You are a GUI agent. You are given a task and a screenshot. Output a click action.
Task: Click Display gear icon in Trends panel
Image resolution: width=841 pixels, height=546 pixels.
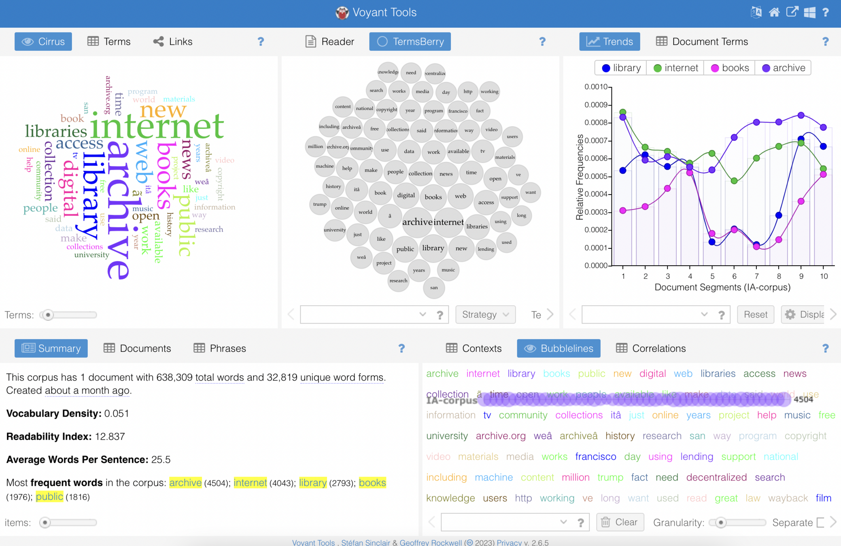tap(790, 314)
